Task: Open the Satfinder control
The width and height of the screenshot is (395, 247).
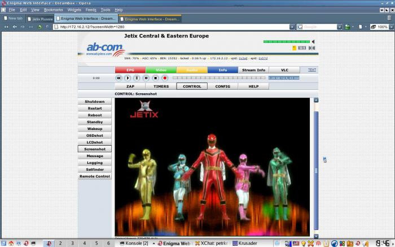Action: (95, 170)
